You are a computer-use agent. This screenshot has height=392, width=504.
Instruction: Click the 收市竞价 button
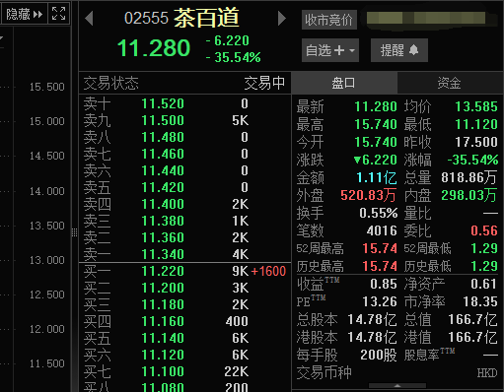(329, 20)
